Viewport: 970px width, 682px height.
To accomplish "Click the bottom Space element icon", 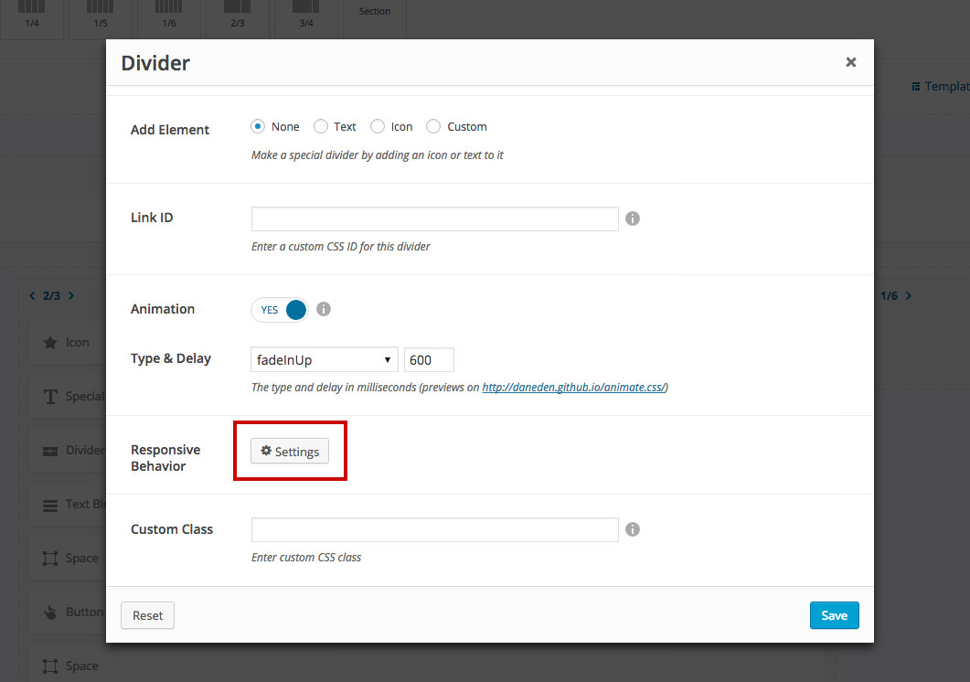I will pyautogui.click(x=50, y=666).
